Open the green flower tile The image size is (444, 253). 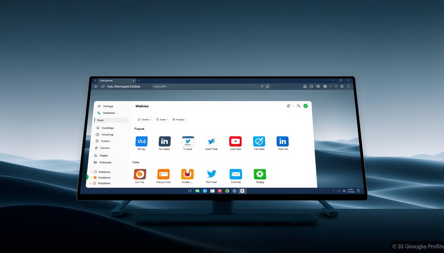[260, 174]
